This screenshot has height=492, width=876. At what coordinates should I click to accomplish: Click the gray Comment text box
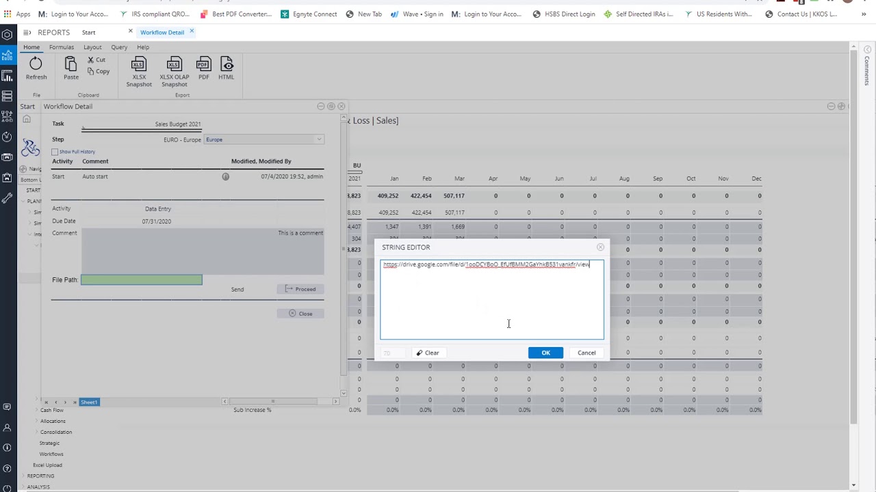(x=203, y=251)
